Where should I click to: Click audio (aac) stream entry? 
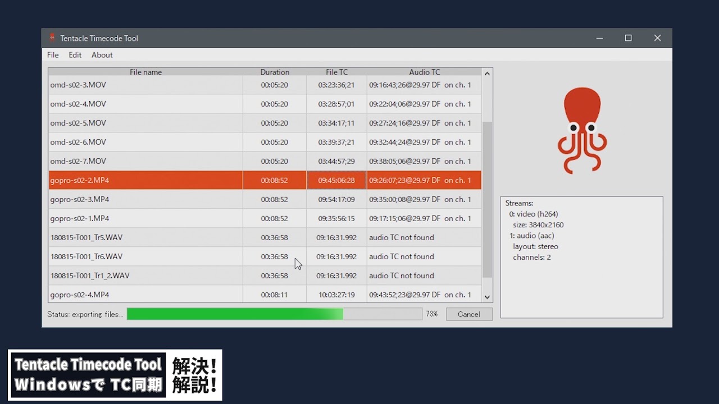click(x=533, y=236)
